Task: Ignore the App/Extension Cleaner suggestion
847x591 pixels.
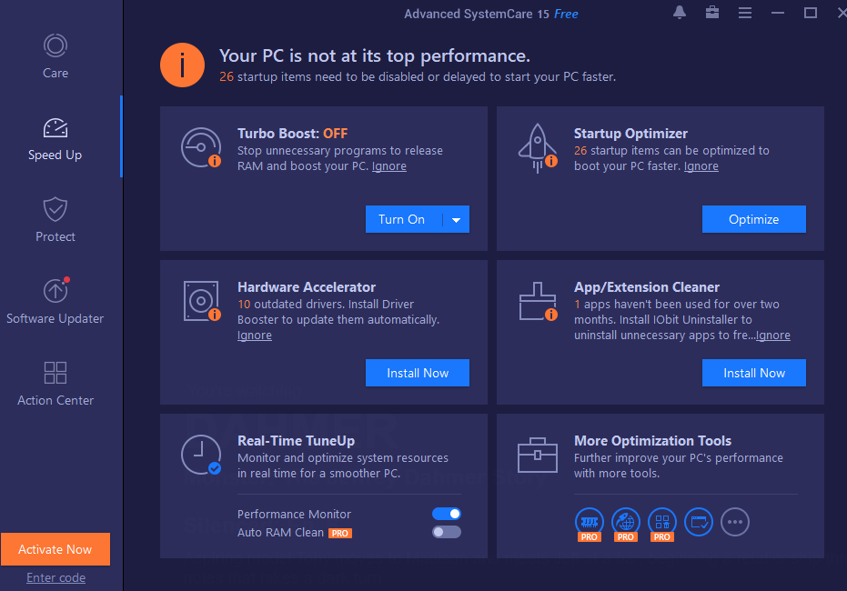Action: 773,336
